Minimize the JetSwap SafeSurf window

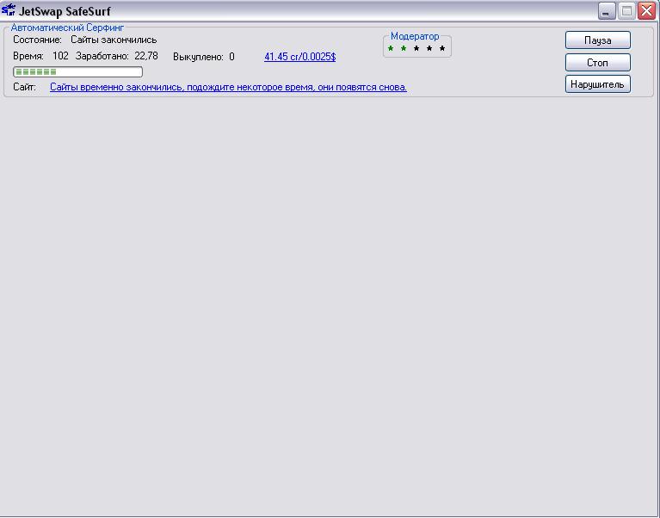607,11
